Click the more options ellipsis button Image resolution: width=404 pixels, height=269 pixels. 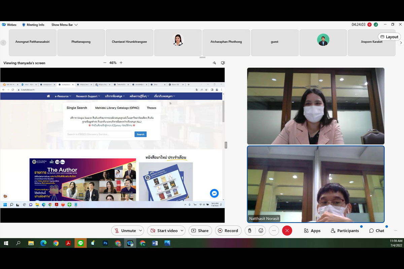(x=274, y=231)
